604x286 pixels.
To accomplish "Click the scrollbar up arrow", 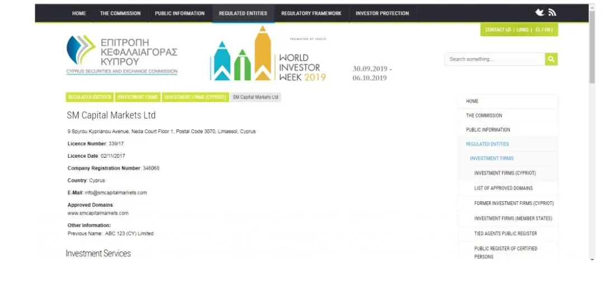I will tap(592, 7).
